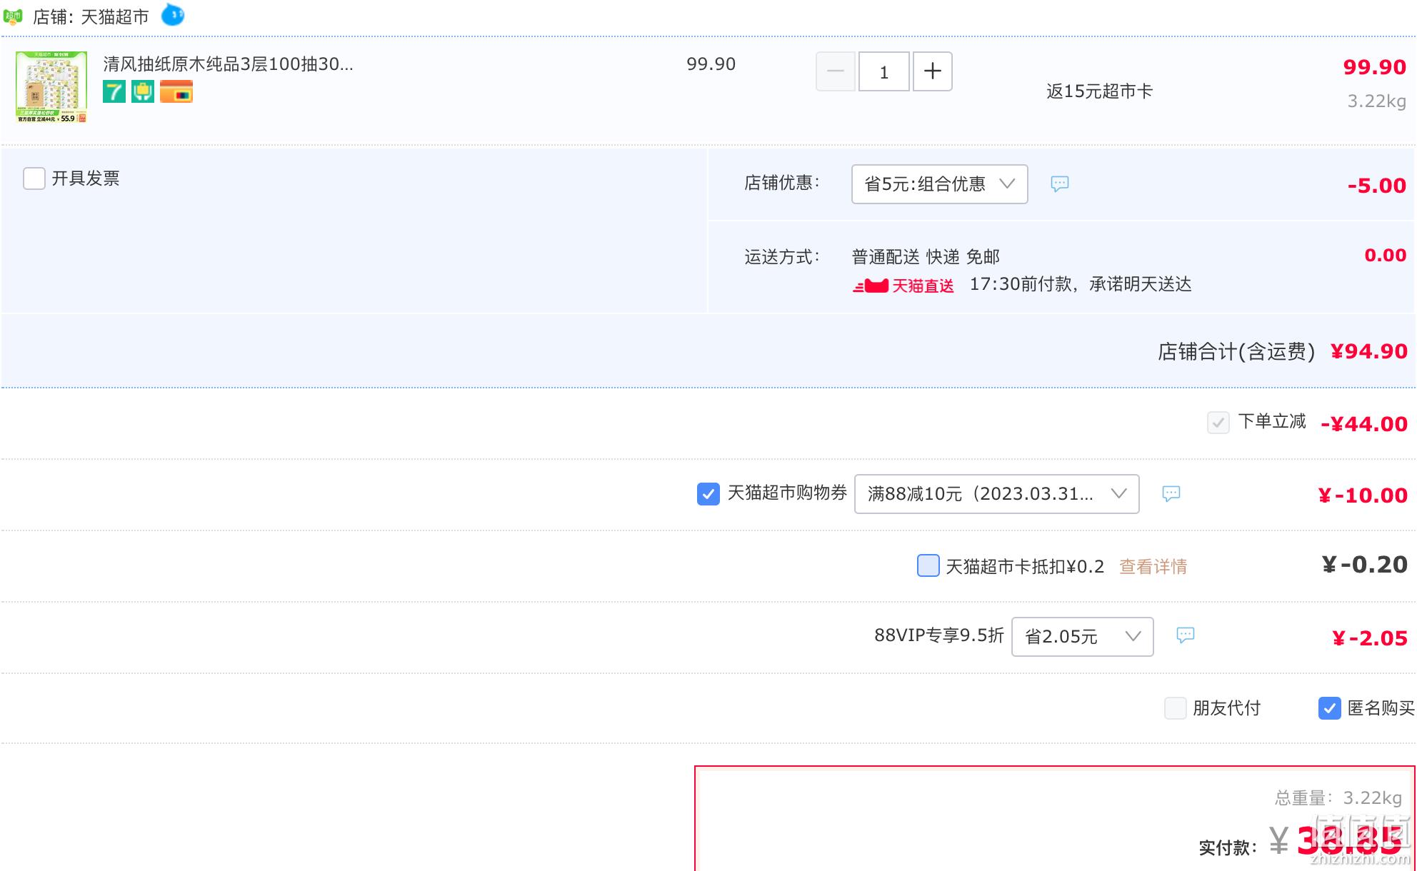Toggle the 下单立减 checkbox

pyautogui.click(x=1218, y=423)
